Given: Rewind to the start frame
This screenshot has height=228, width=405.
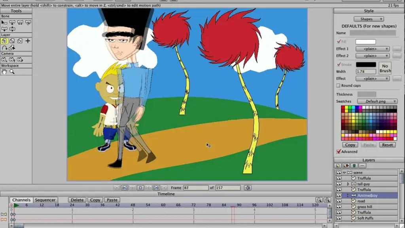Looking at the screenshot, I should (125, 188).
